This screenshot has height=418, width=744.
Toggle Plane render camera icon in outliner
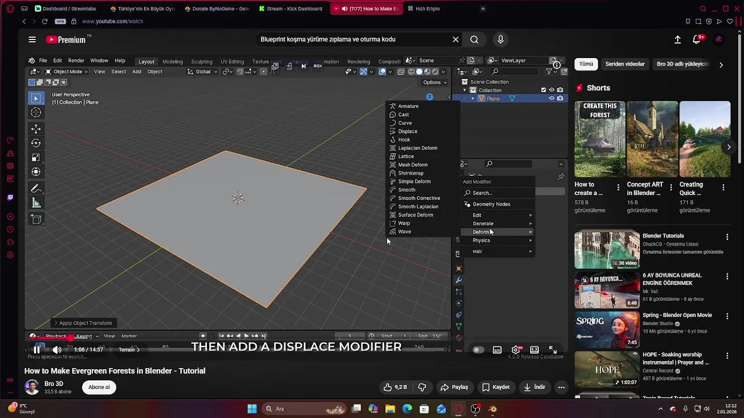tap(560, 98)
